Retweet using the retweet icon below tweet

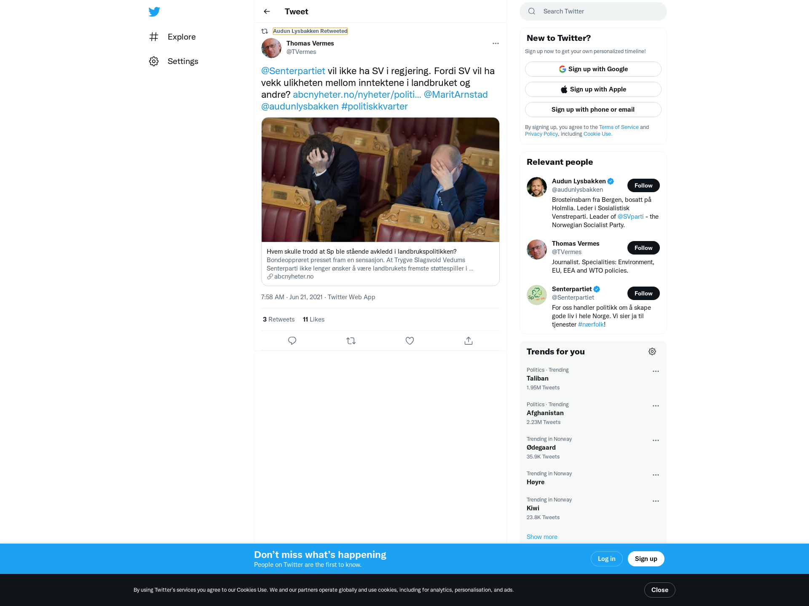click(351, 341)
